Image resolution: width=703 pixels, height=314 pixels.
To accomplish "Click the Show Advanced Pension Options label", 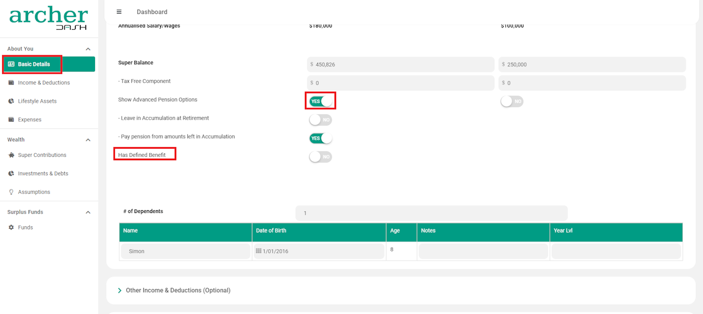I will [x=158, y=100].
